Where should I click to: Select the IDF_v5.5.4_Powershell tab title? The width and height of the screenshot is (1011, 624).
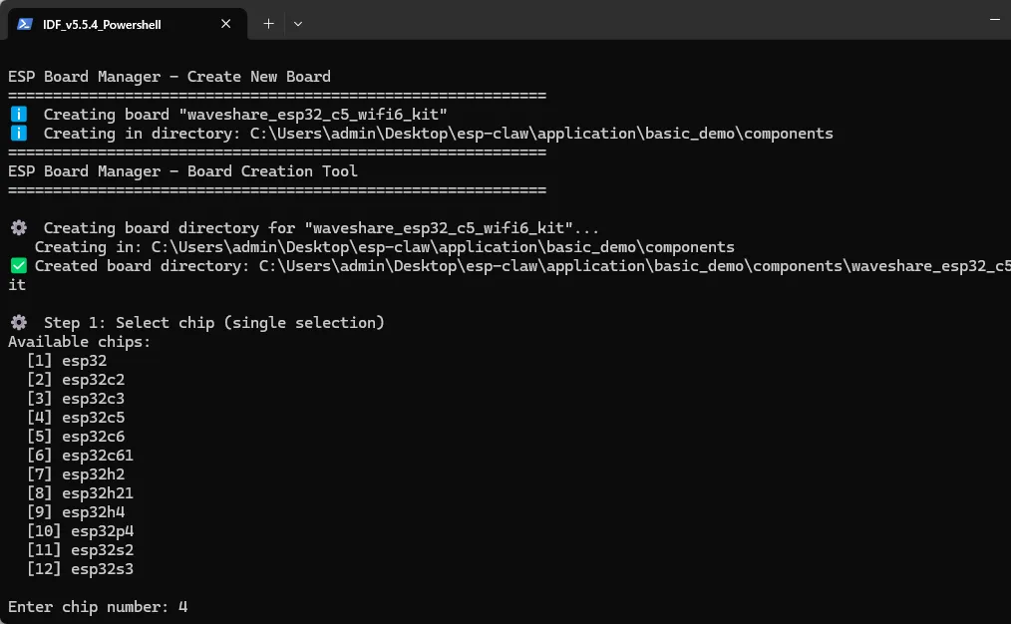102,23
